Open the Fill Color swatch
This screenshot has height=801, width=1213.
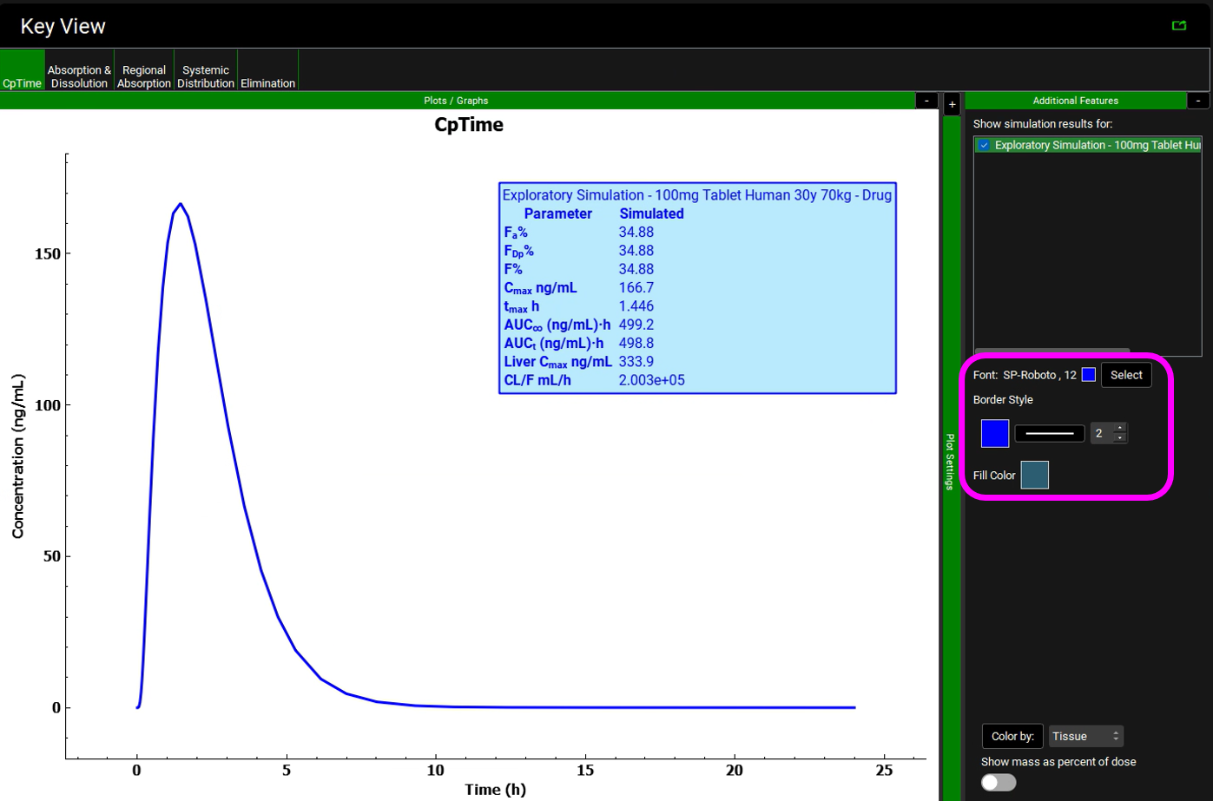pos(1034,476)
